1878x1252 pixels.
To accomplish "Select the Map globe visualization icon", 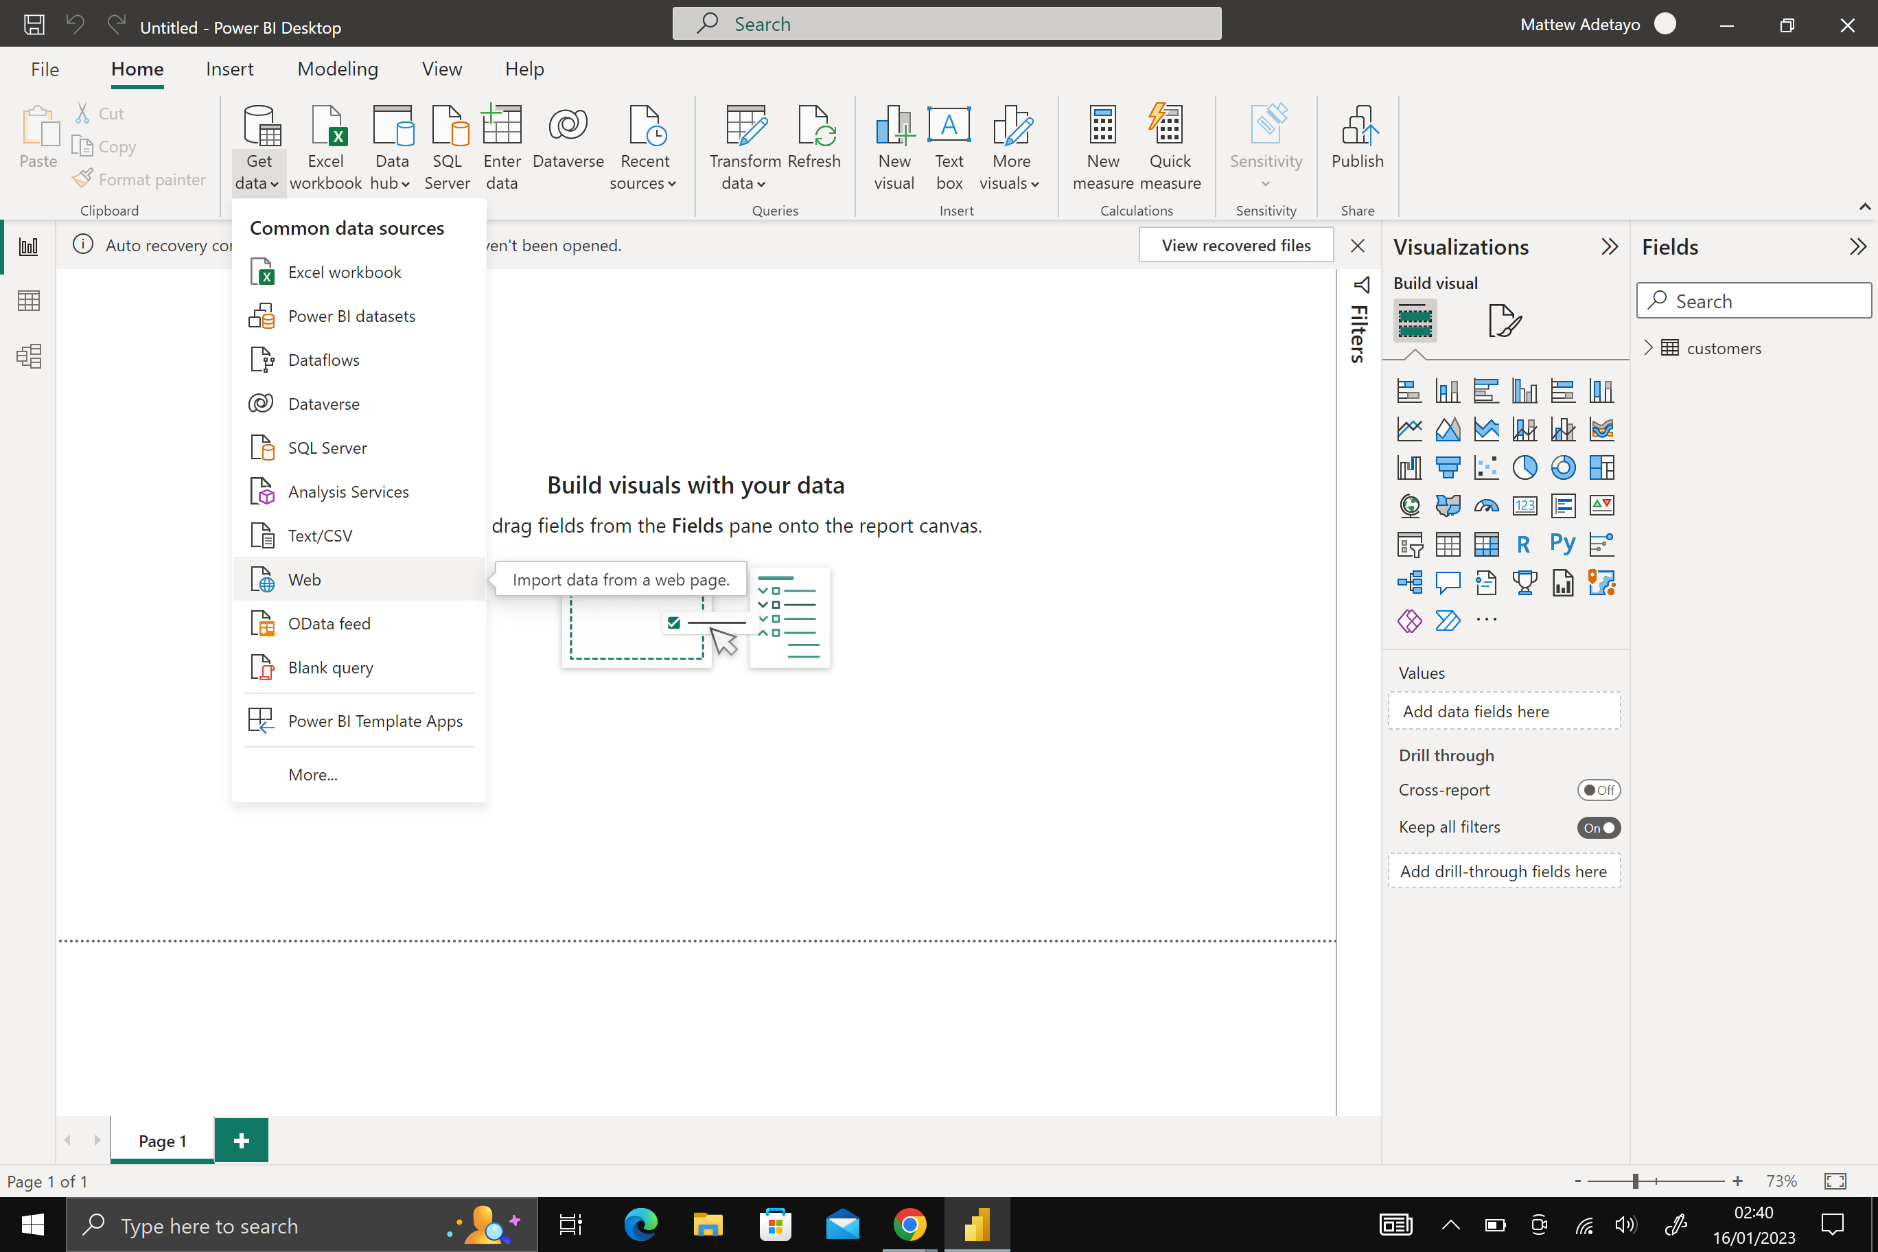I will pos(1409,505).
